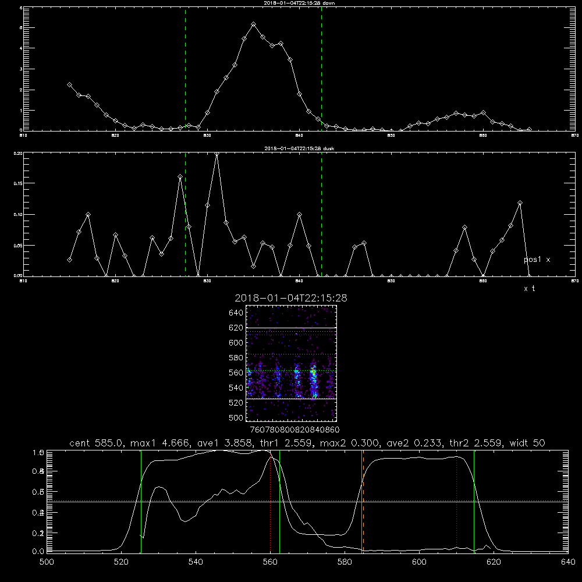Select first data diamond of dawn curve
Image resolution: width=582 pixels, height=582 pixels.
point(69,84)
